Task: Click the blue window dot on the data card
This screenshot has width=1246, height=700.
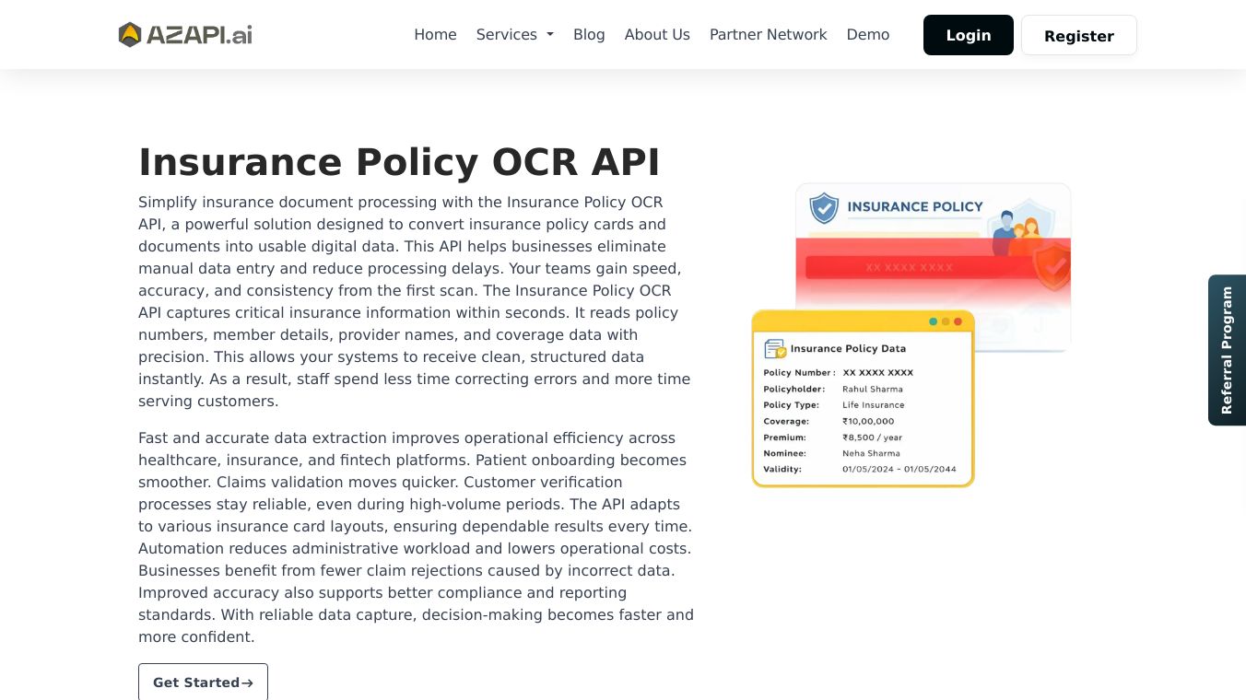Action: 946,321
